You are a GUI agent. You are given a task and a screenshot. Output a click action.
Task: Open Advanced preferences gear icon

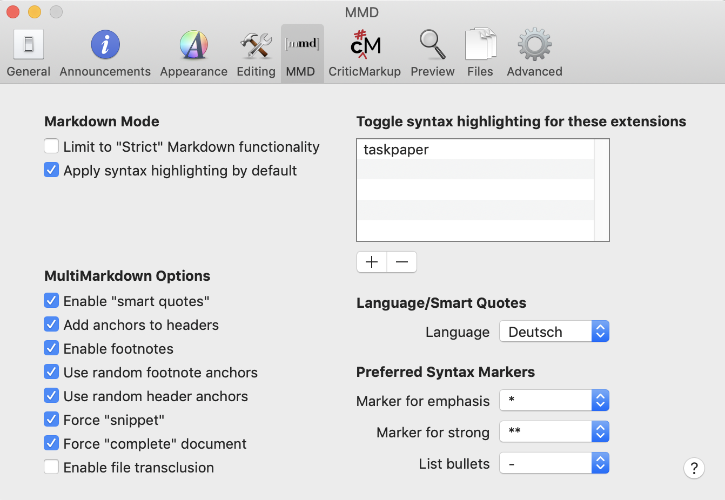(534, 53)
